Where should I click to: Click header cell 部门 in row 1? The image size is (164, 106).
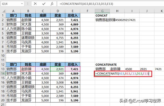13,15
